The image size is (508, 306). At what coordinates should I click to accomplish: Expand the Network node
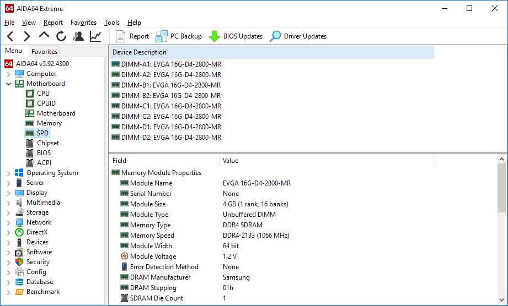pyautogui.click(x=9, y=223)
